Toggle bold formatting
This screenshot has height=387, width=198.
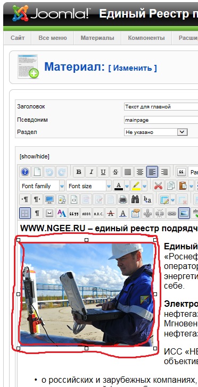tap(79, 172)
